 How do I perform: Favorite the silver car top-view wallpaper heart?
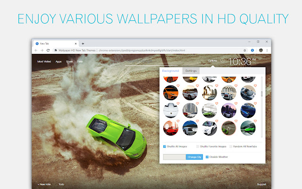point(255,86)
